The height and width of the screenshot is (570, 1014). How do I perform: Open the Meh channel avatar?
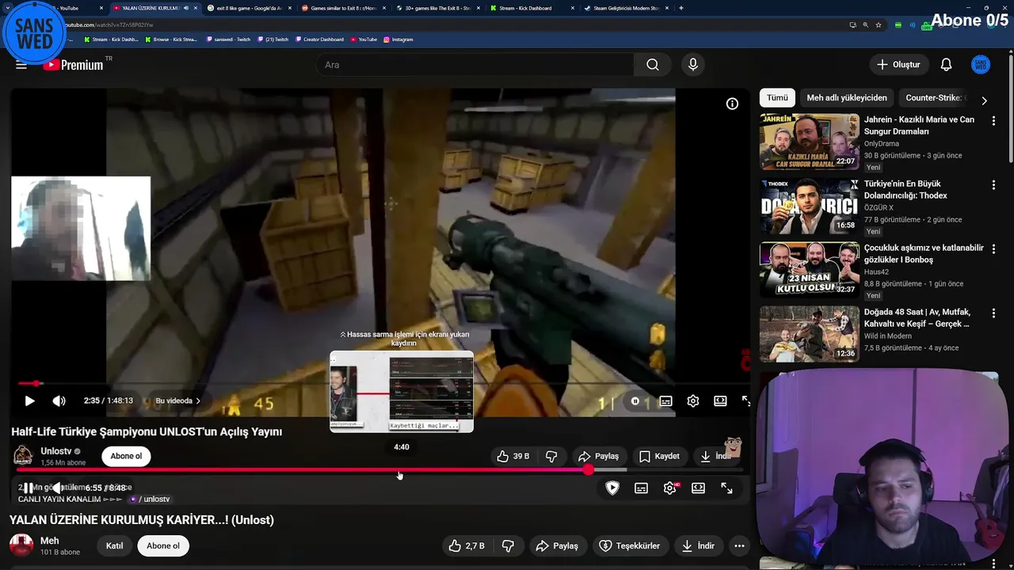21,545
